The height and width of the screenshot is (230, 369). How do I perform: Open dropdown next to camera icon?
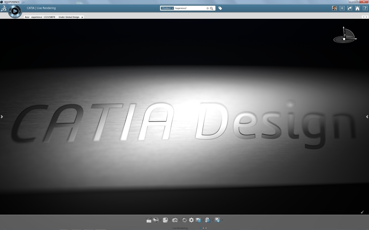180,220
